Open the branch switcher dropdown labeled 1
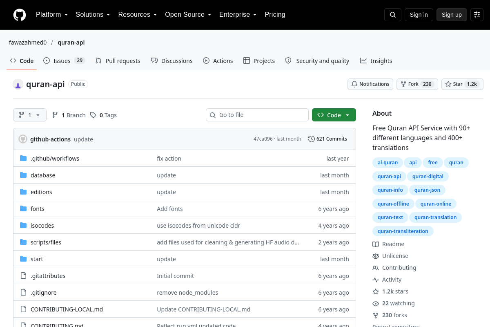 pyautogui.click(x=30, y=115)
